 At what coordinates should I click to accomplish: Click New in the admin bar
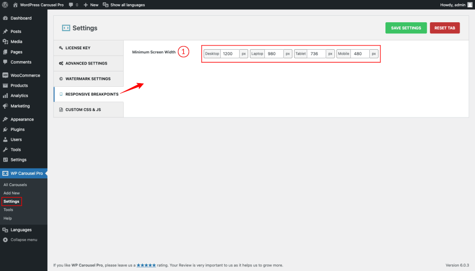point(91,5)
